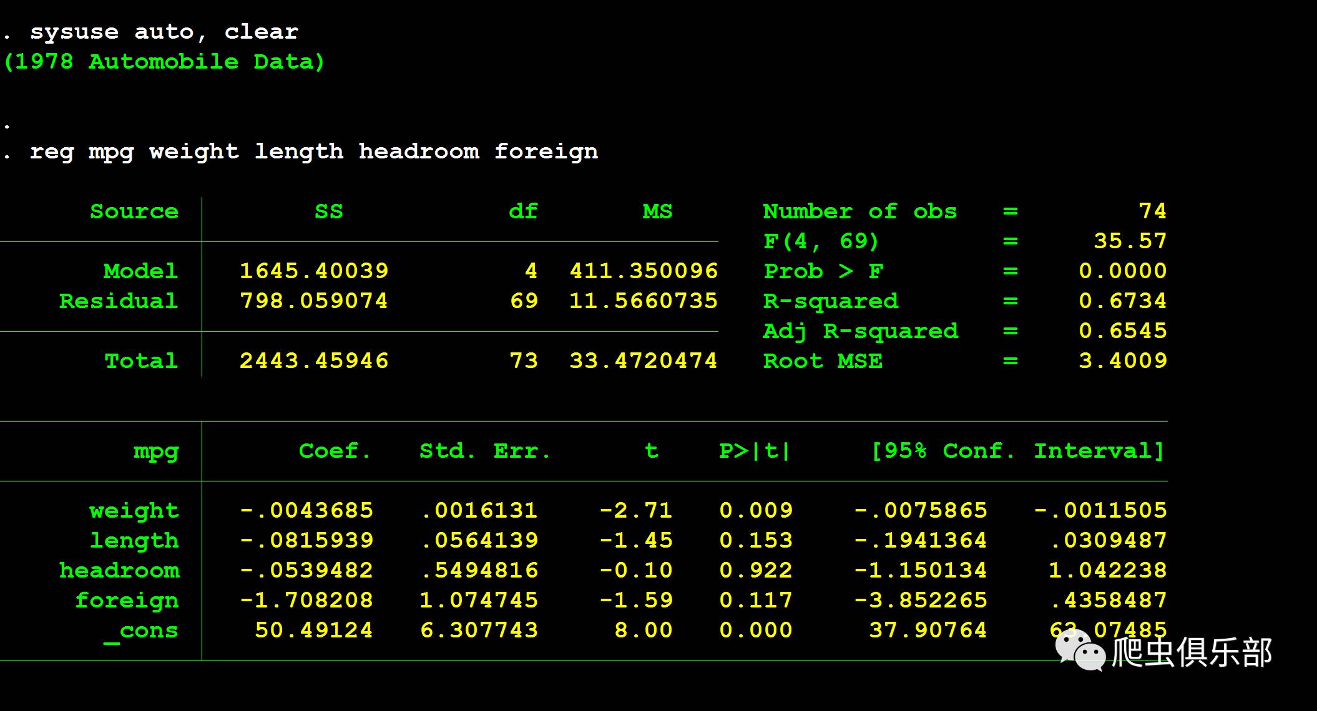Click the _cons coefficient 50.49124
Screen dimensions: 1317x711
point(313,631)
